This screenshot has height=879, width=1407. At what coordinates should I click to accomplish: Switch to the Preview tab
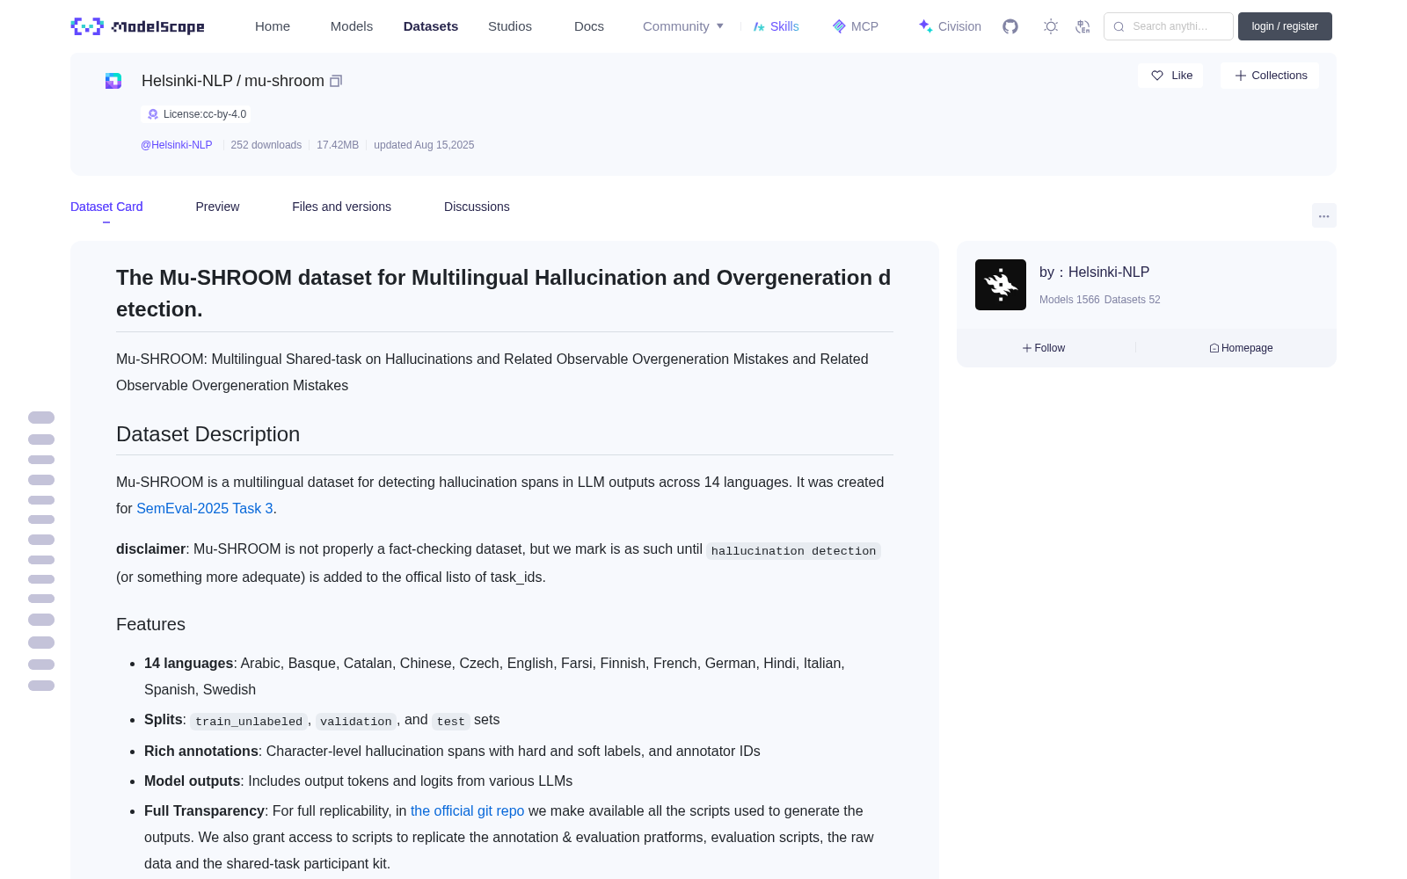[217, 207]
